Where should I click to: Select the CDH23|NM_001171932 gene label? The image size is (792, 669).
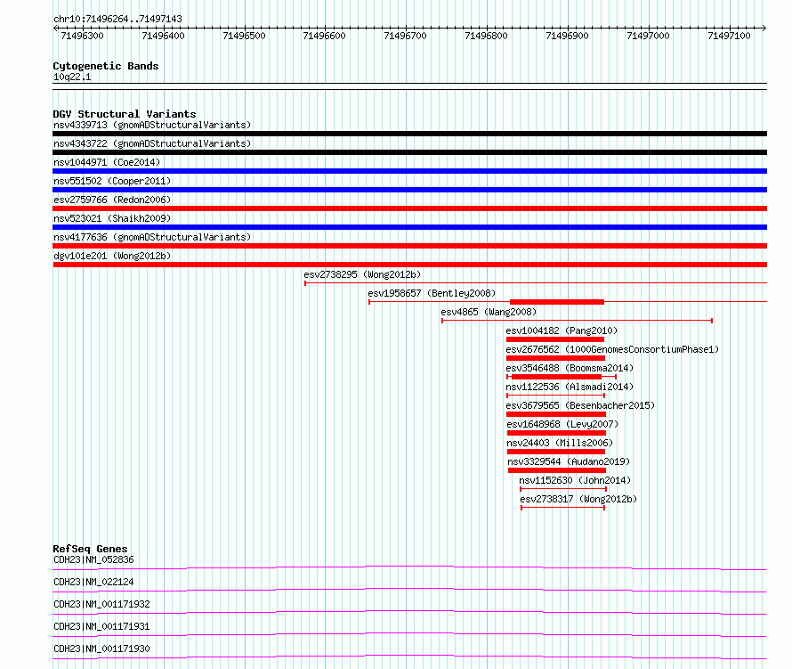[x=101, y=604]
